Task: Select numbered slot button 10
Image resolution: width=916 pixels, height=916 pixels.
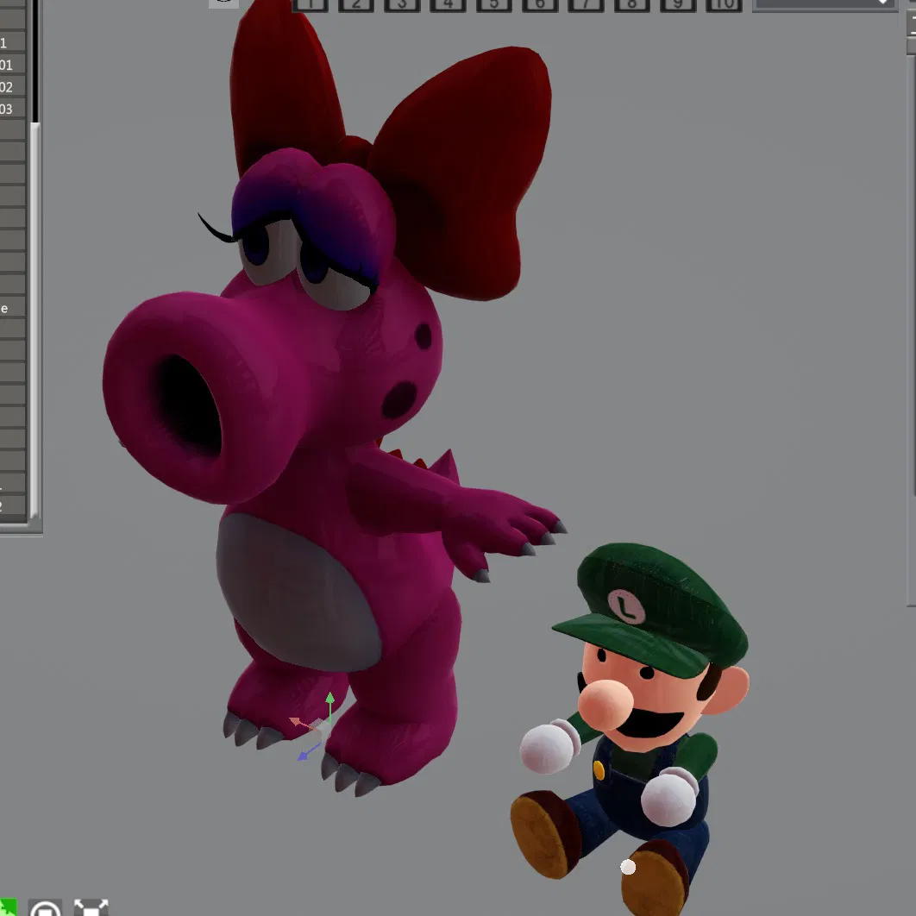Action: coord(725,5)
